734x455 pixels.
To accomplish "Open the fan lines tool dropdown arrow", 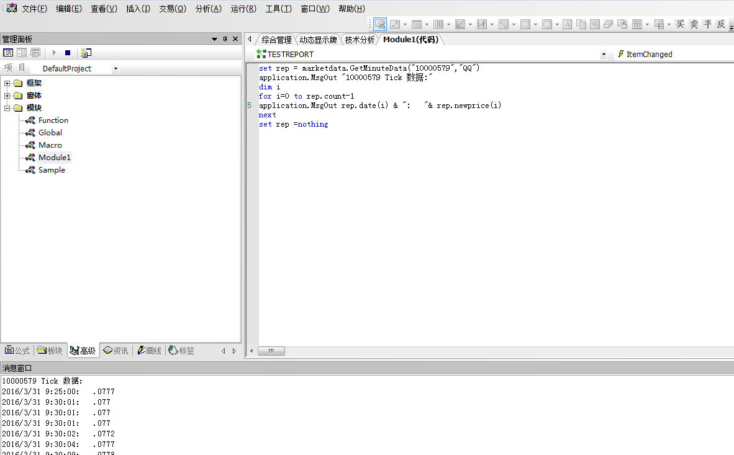I will pyautogui.click(x=470, y=24).
